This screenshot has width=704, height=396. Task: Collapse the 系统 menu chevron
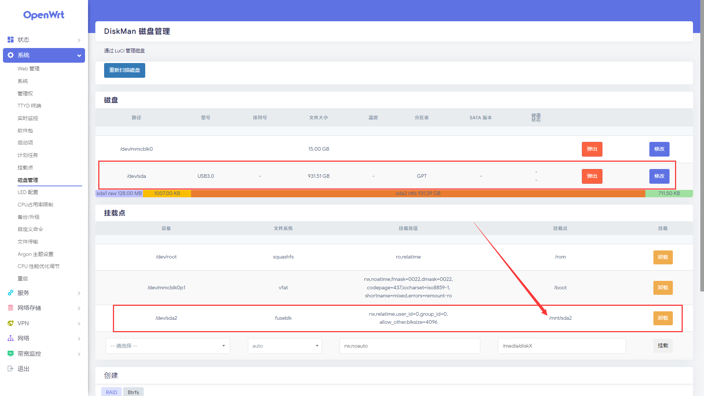click(x=79, y=55)
